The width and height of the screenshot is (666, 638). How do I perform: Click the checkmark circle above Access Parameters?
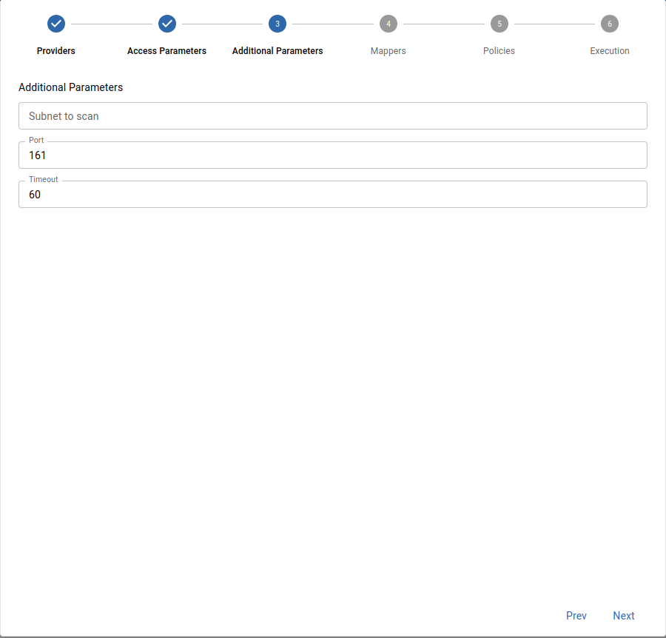pos(167,24)
